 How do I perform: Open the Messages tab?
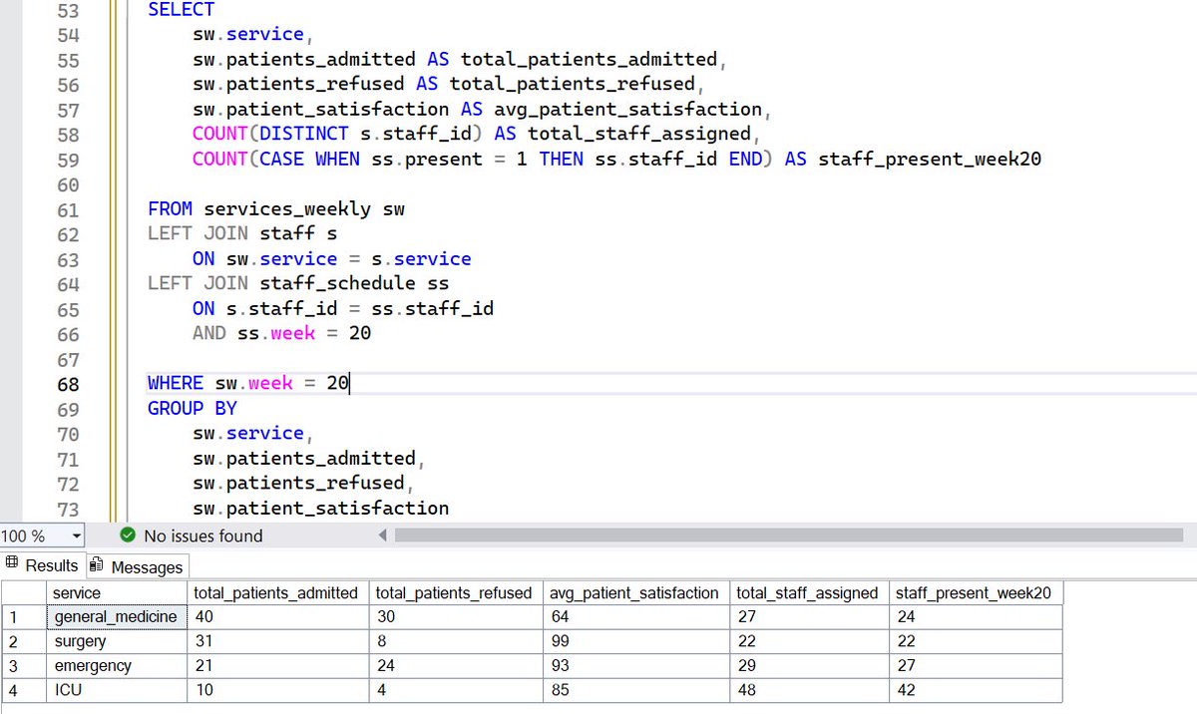point(137,566)
